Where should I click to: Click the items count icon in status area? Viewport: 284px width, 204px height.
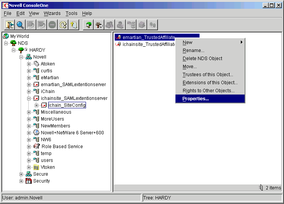pyautogui.click(x=261, y=188)
